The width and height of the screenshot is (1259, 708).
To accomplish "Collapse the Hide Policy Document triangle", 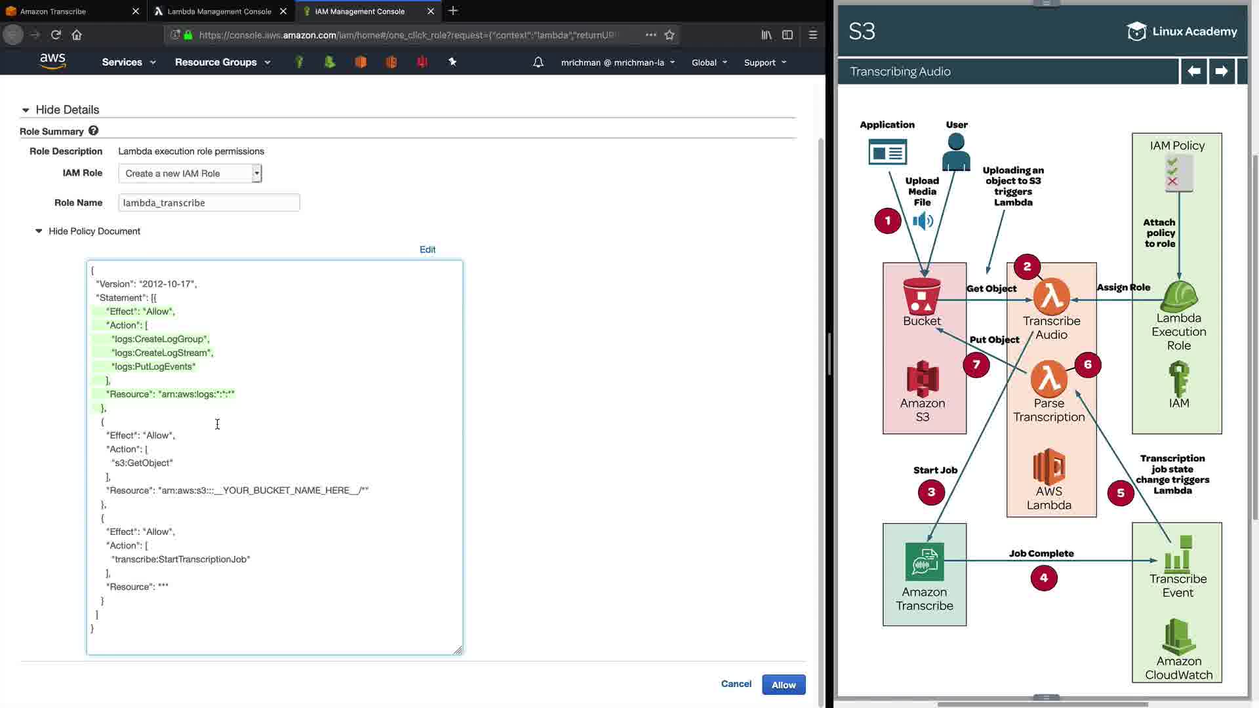I will [39, 231].
